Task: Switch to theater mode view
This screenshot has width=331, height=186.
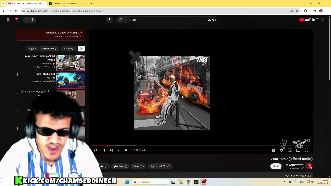Action: 298,150
